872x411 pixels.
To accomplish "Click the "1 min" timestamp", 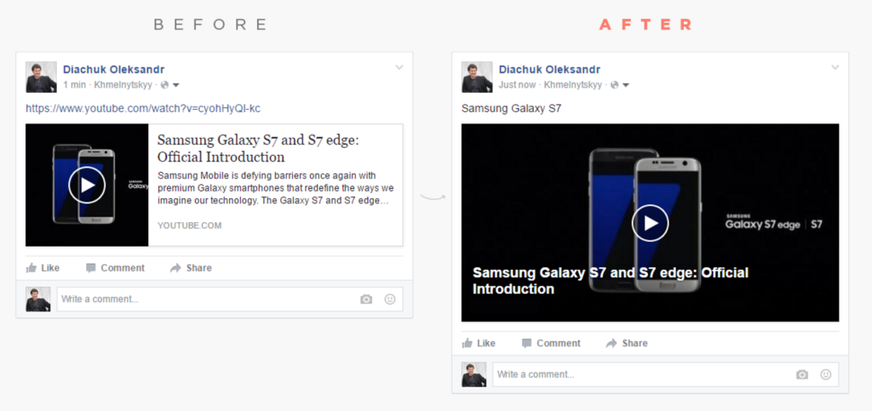I will coord(75,85).
